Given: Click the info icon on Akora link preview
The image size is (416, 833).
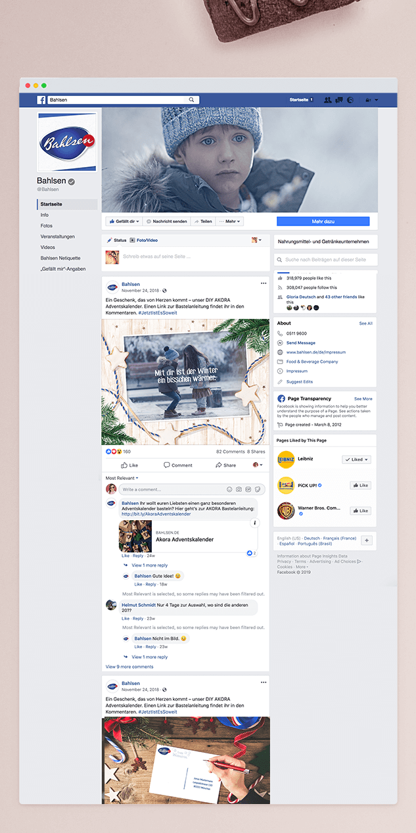Looking at the screenshot, I should pos(254,523).
